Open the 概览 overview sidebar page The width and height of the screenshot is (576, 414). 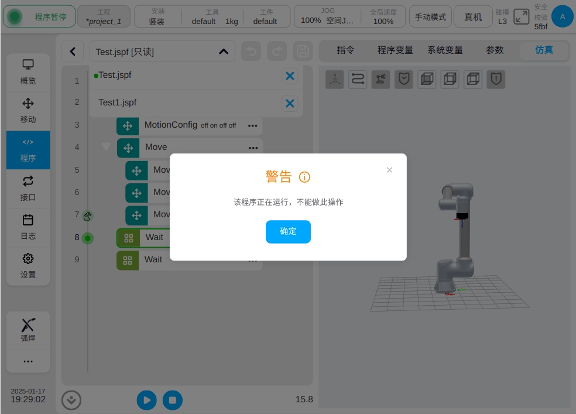coord(28,72)
